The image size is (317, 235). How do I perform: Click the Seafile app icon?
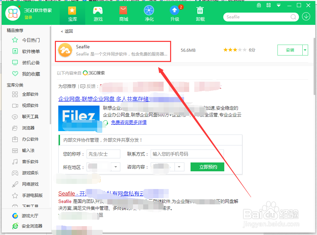pyautogui.click(x=65, y=50)
